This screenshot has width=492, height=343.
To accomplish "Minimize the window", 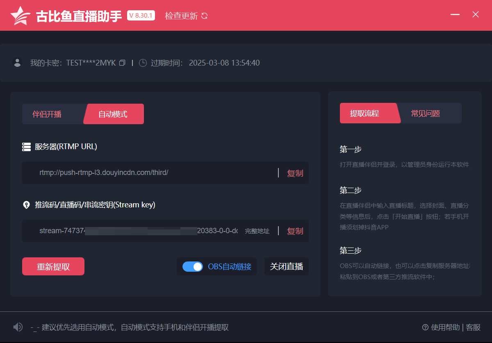I will pyautogui.click(x=455, y=15).
